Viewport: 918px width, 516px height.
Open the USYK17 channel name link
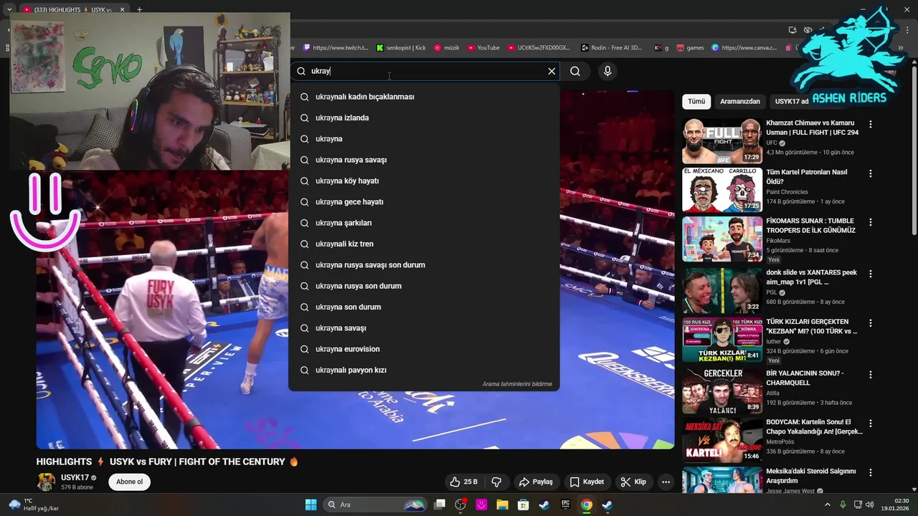pyautogui.click(x=75, y=477)
